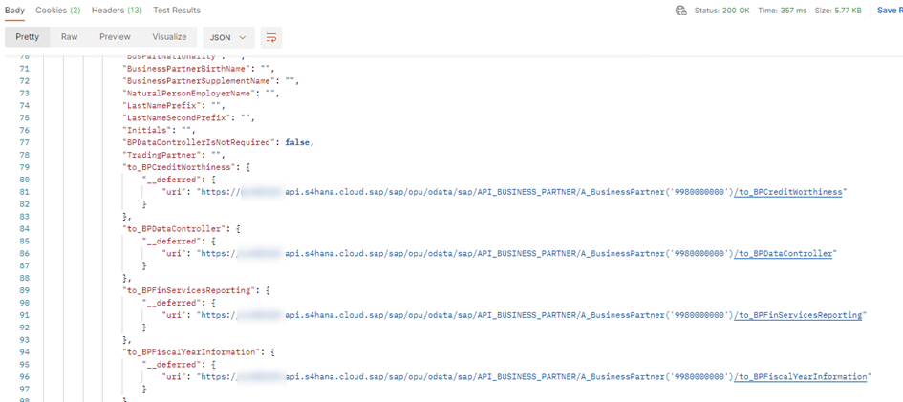Follow the /to_BPFinServicesReporting link
Screen dimensions: 903x402
(799, 315)
